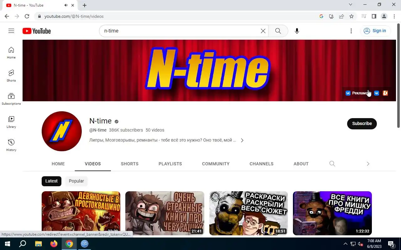The image size is (401, 250).
Task: Open Chrome tab search dropdown arrow
Action: pyautogui.click(x=351, y=5)
